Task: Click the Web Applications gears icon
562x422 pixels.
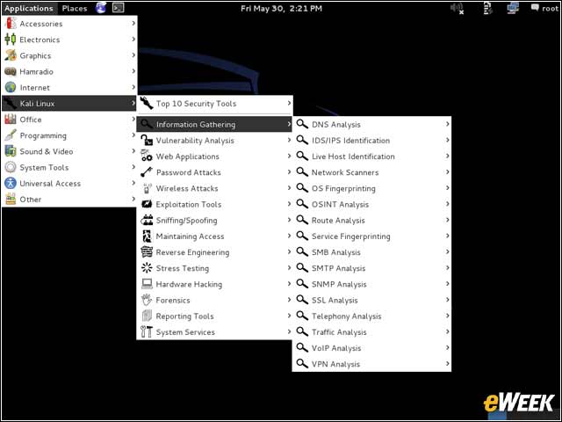Action: [x=147, y=156]
